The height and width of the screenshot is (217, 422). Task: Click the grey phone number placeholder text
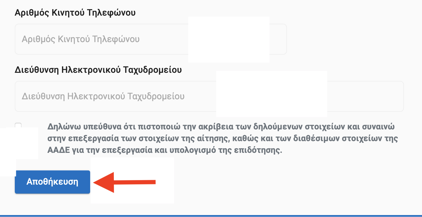tap(81, 39)
